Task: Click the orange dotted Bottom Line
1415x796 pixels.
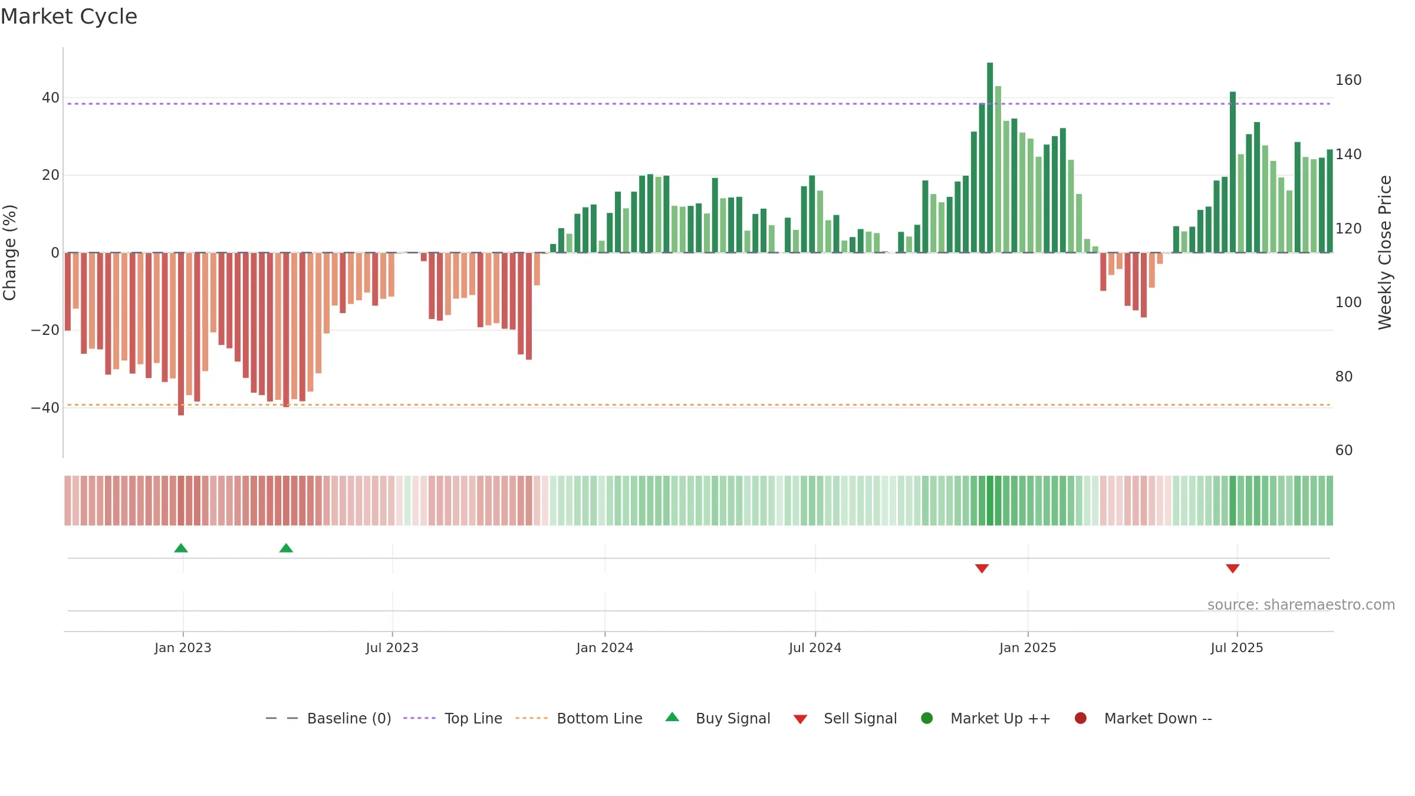Action: pyautogui.click(x=699, y=404)
